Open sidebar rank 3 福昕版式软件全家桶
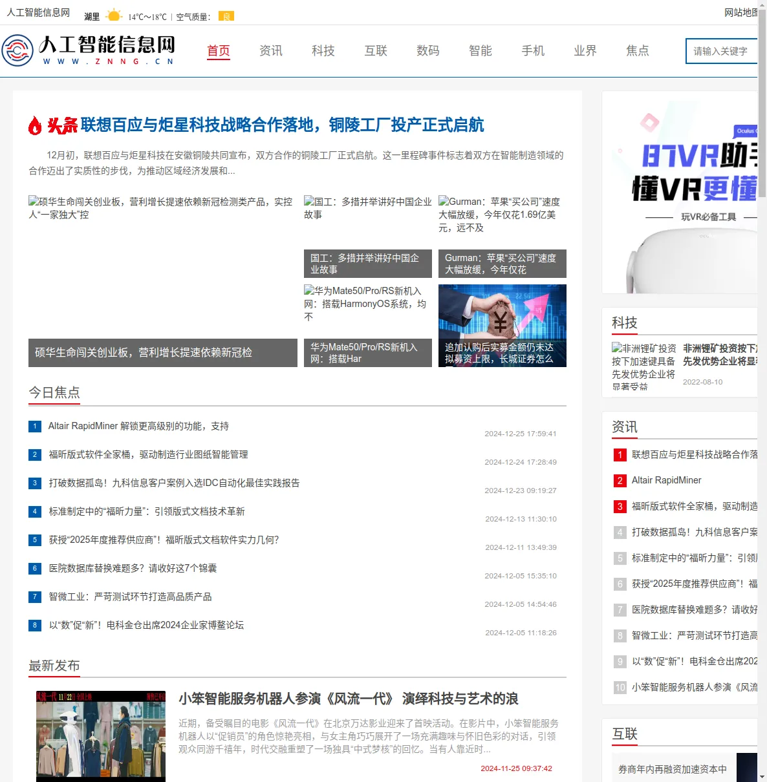Screen dimensions: 767x782 (695, 506)
